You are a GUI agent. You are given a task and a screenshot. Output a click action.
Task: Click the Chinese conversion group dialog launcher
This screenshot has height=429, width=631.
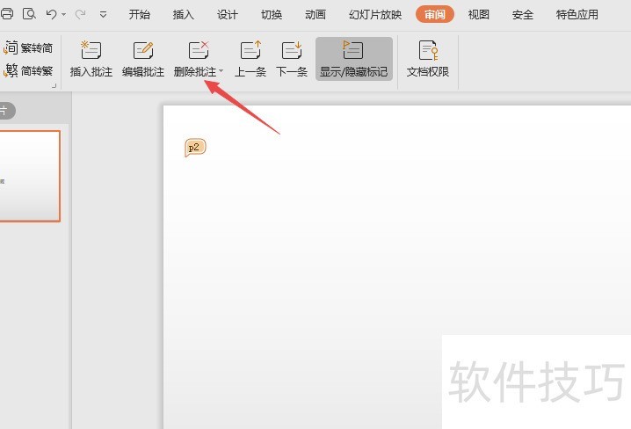click(54, 86)
